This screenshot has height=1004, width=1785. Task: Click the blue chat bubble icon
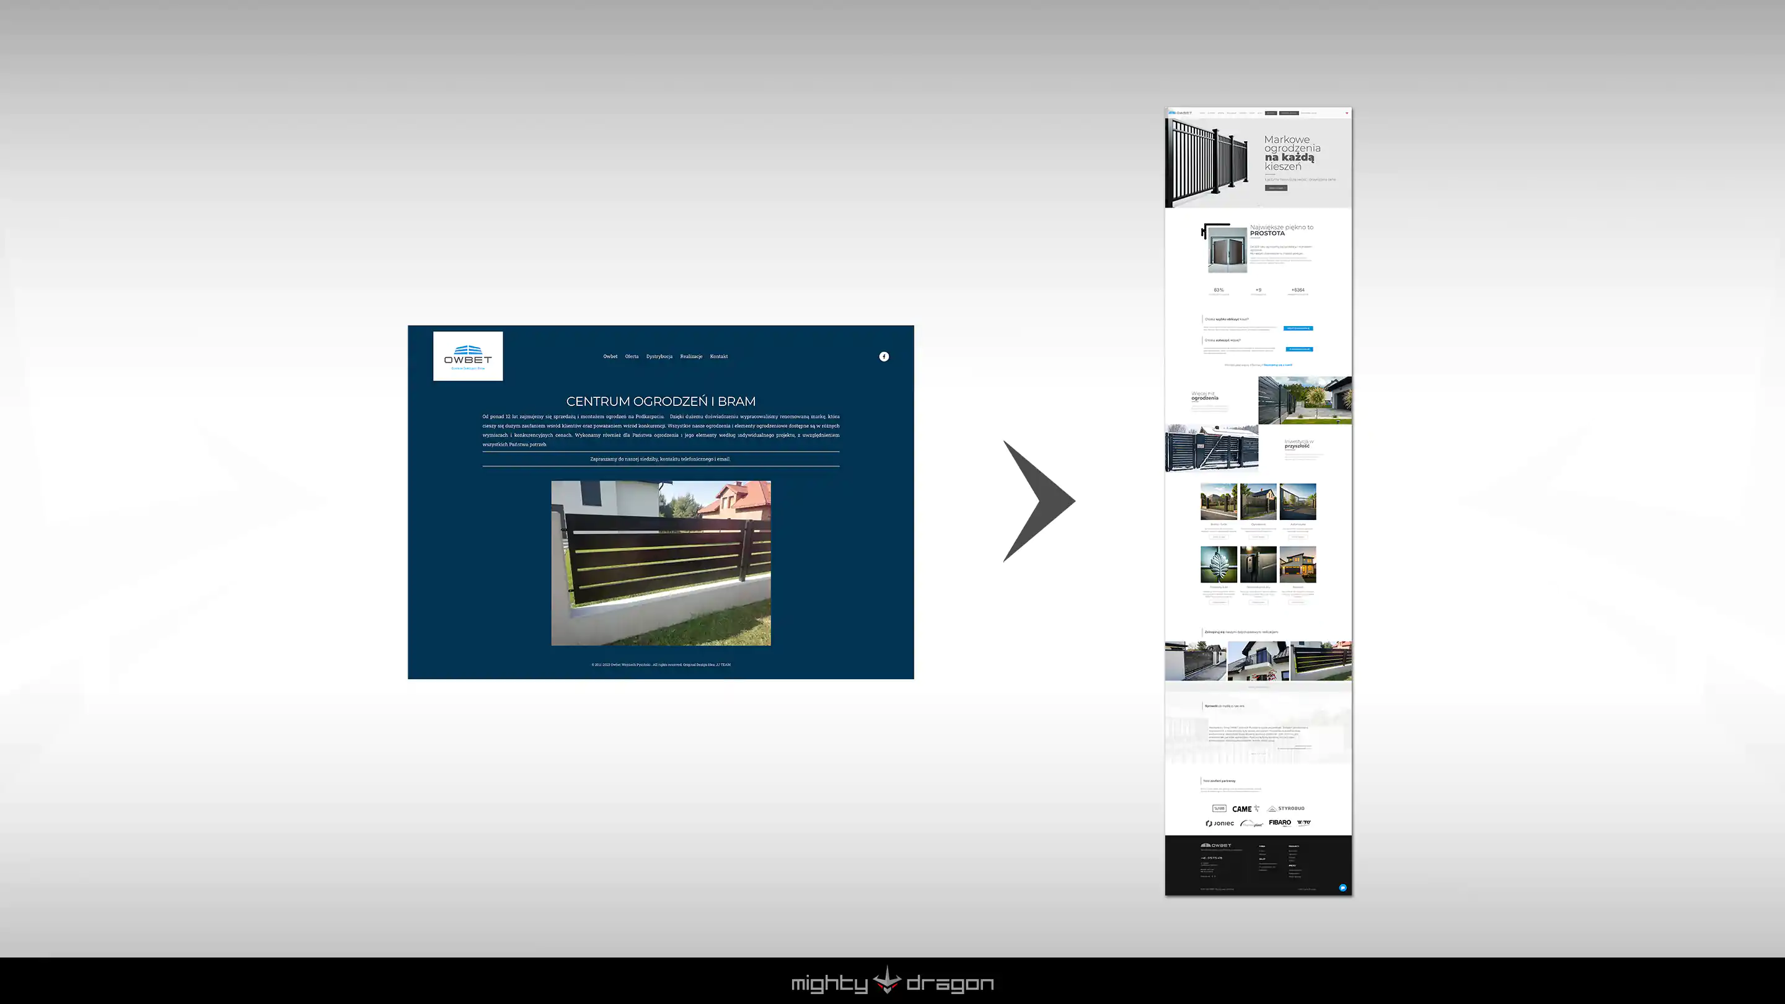[1342, 887]
